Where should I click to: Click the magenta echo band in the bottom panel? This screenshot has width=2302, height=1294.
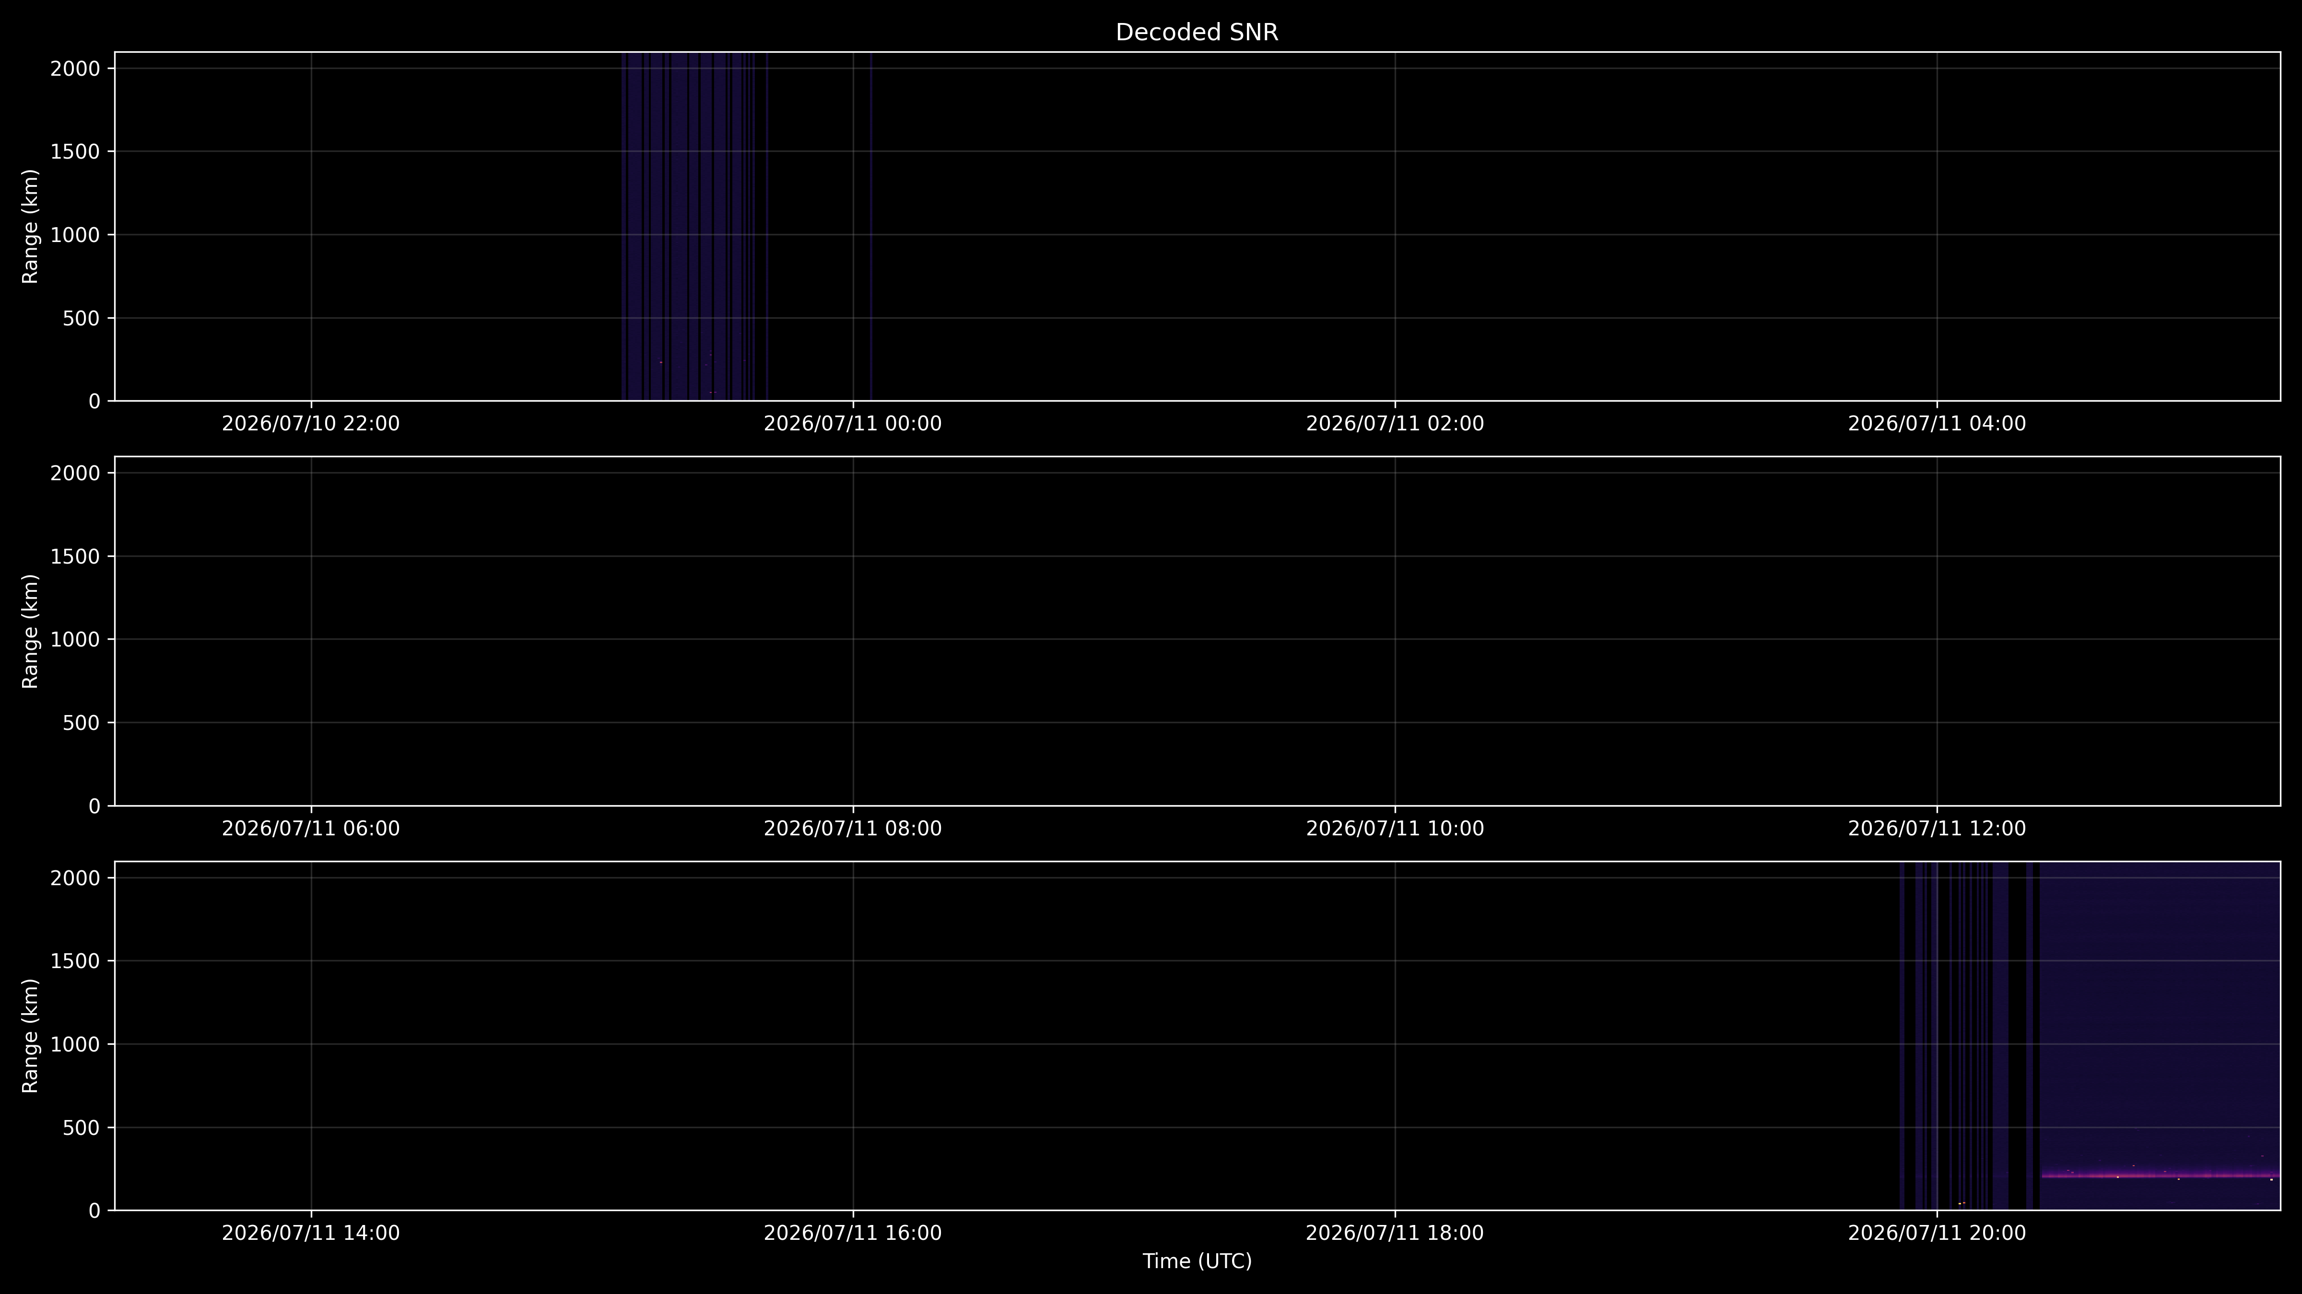click(x=2160, y=1175)
